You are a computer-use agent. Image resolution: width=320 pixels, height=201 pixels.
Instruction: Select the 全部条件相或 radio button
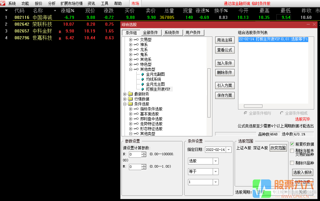pos(282,113)
